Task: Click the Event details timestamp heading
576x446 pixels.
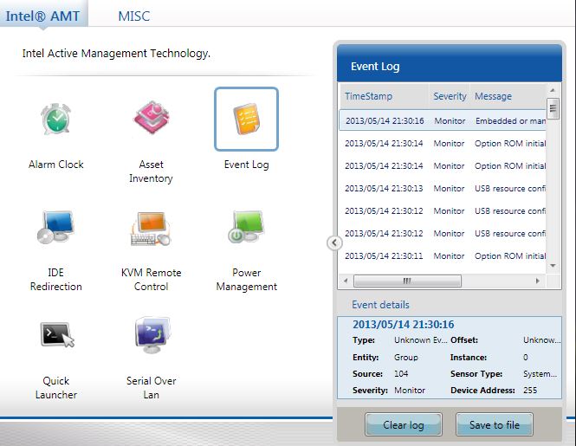Action: click(x=403, y=325)
